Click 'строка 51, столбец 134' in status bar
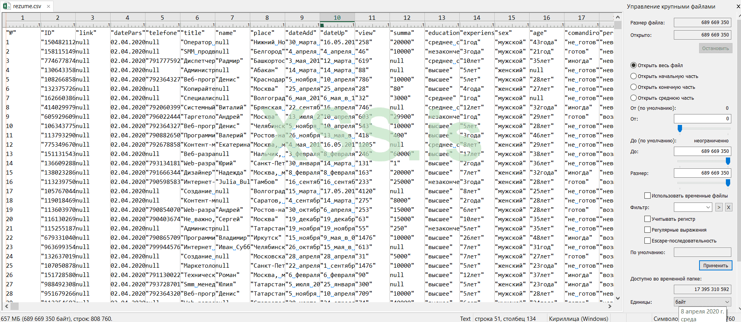 coord(505,319)
